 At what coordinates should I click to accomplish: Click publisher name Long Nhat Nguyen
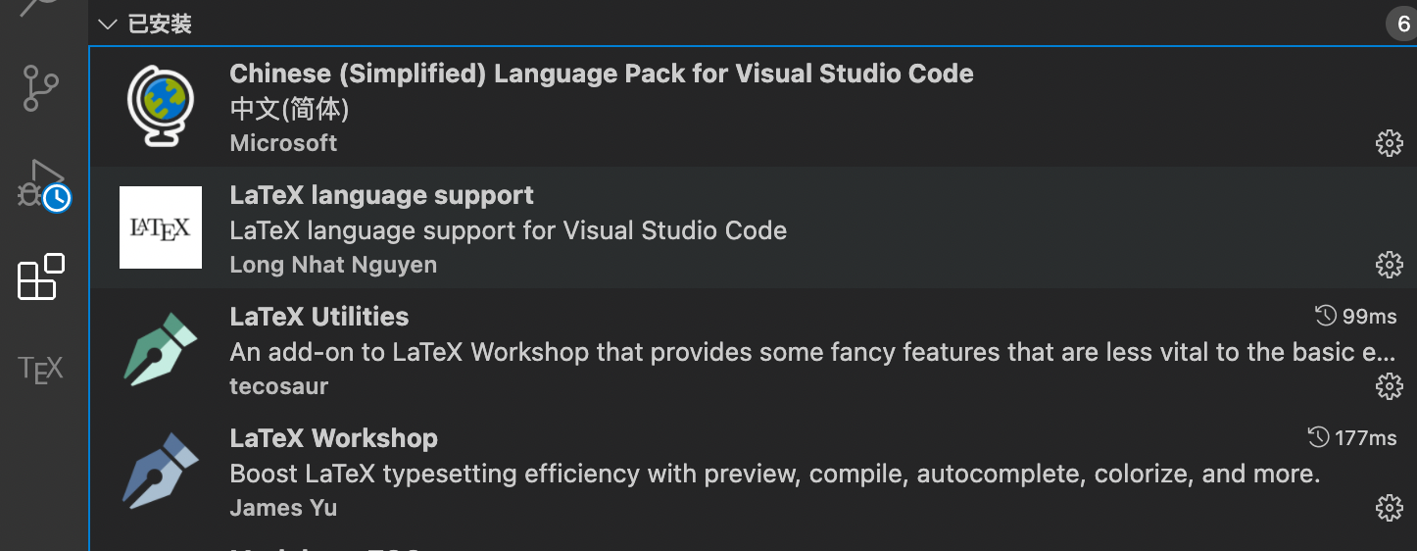pos(333,265)
